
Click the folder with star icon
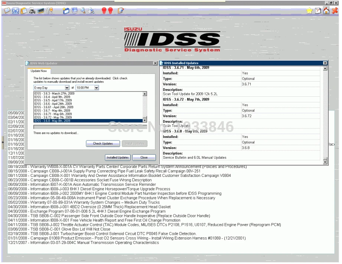(x=66, y=11)
